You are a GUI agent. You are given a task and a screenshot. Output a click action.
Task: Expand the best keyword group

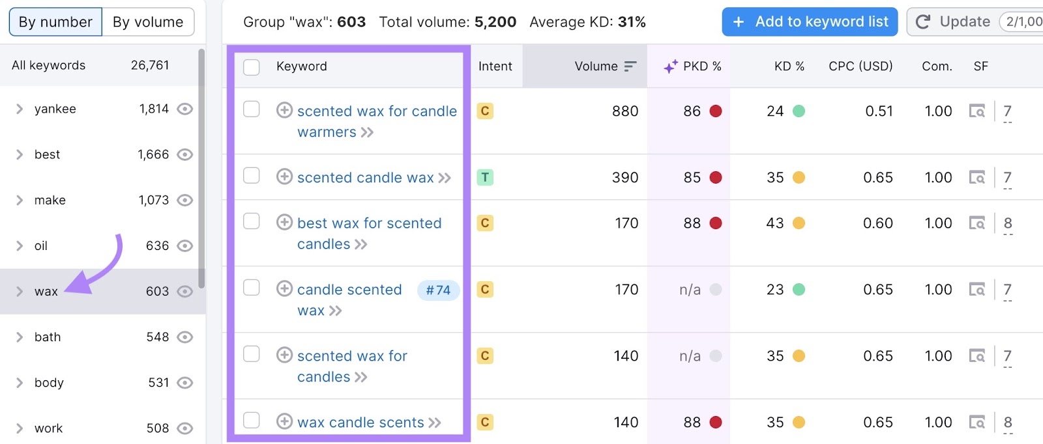pos(20,154)
